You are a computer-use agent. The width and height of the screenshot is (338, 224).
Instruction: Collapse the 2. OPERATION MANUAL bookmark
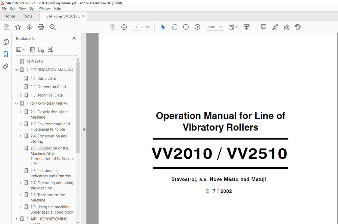tap(16, 104)
